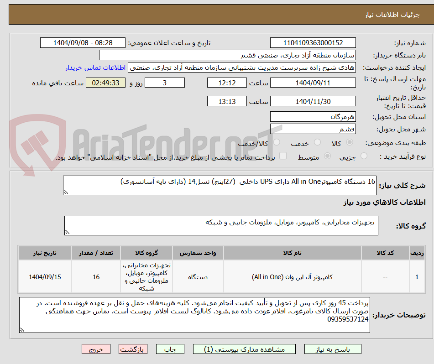434x364 pixels.
Task: Select the کالا radio button
Action: coord(350,142)
